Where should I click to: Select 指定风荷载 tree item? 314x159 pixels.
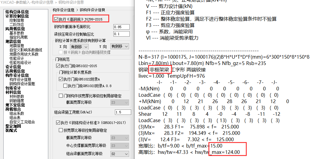(x=19, y=37)
